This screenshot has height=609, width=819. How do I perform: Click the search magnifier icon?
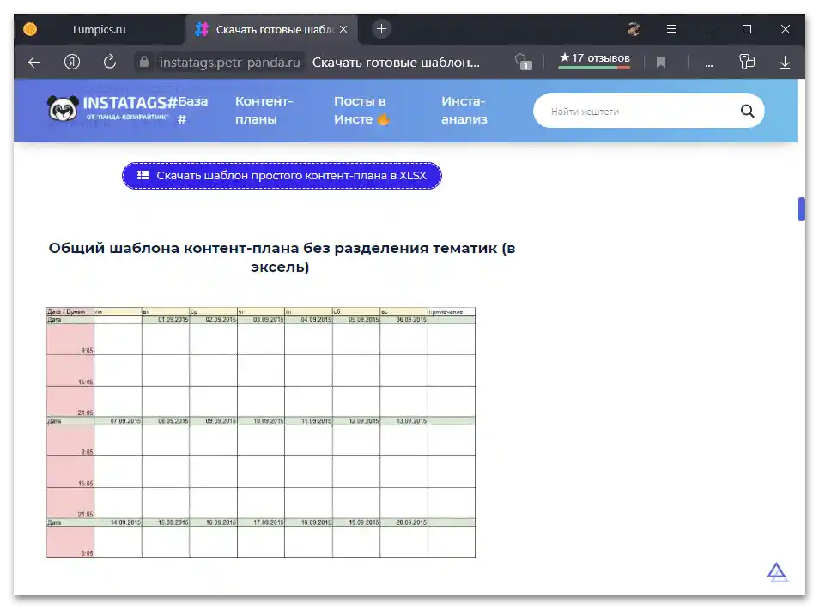748,111
